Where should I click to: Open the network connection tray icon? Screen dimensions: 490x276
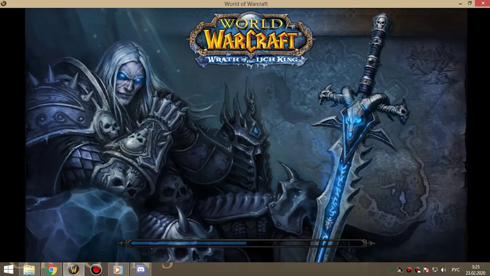coord(435,270)
